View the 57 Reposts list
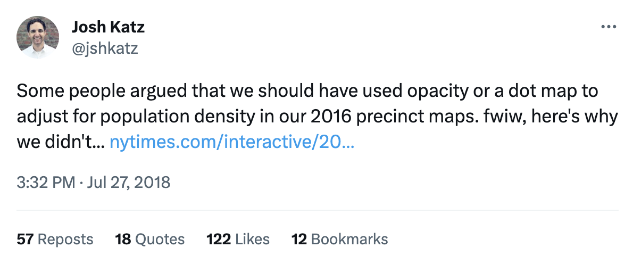The height and width of the screenshot is (264, 633). click(55, 240)
